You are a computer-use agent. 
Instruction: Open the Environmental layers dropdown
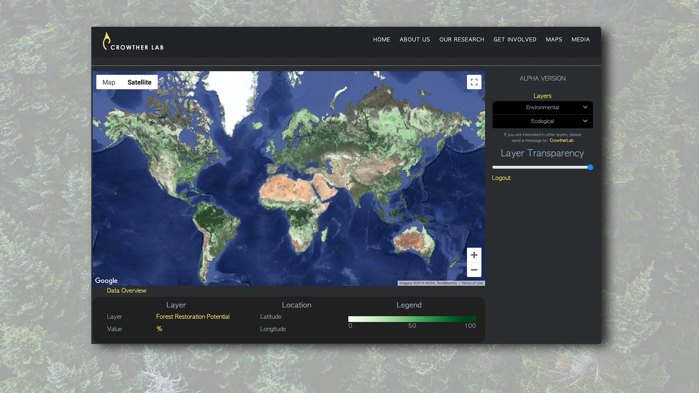(x=542, y=107)
